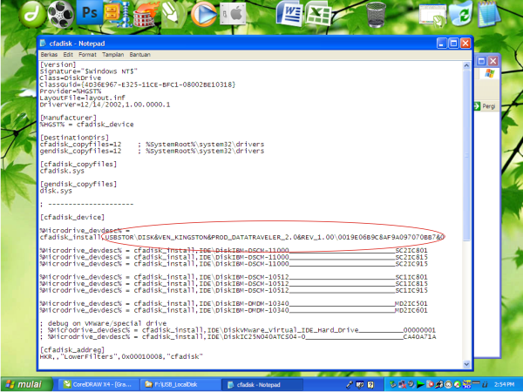The height and width of the screenshot is (392, 523).
Task: Open the trash can in dock
Action: 377,13
